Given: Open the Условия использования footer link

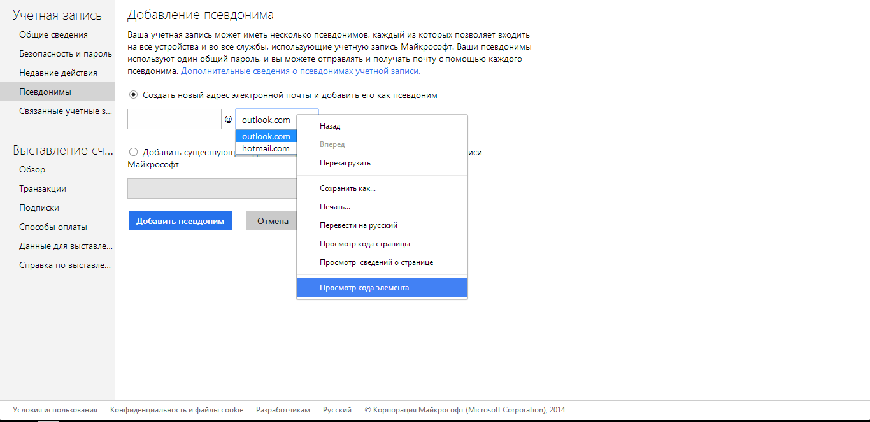Looking at the screenshot, I should point(55,410).
